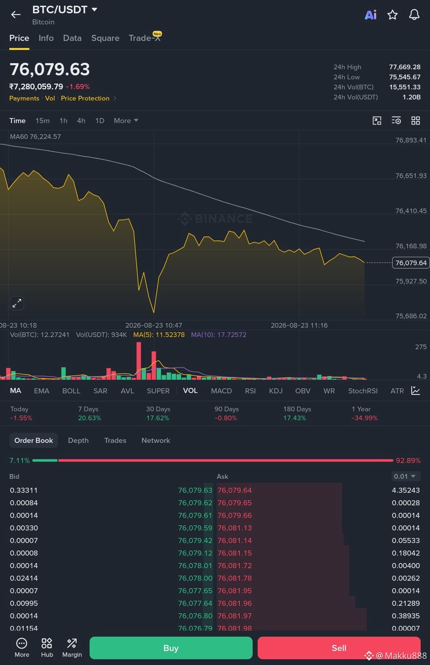
Task: Add BTC/USDT to favorites with star
Action: click(392, 15)
